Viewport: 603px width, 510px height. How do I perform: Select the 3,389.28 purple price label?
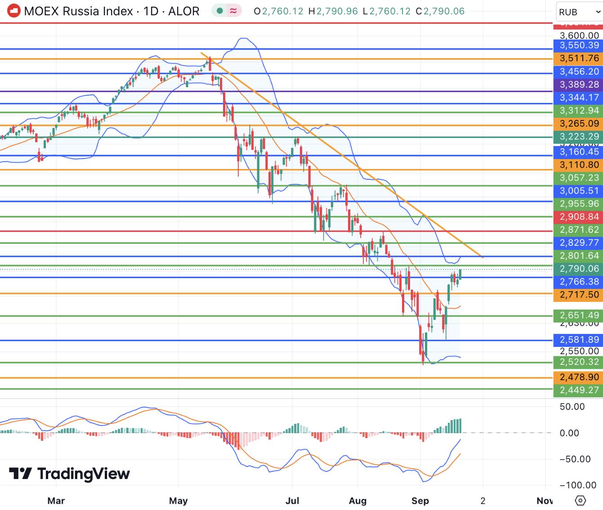click(578, 84)
